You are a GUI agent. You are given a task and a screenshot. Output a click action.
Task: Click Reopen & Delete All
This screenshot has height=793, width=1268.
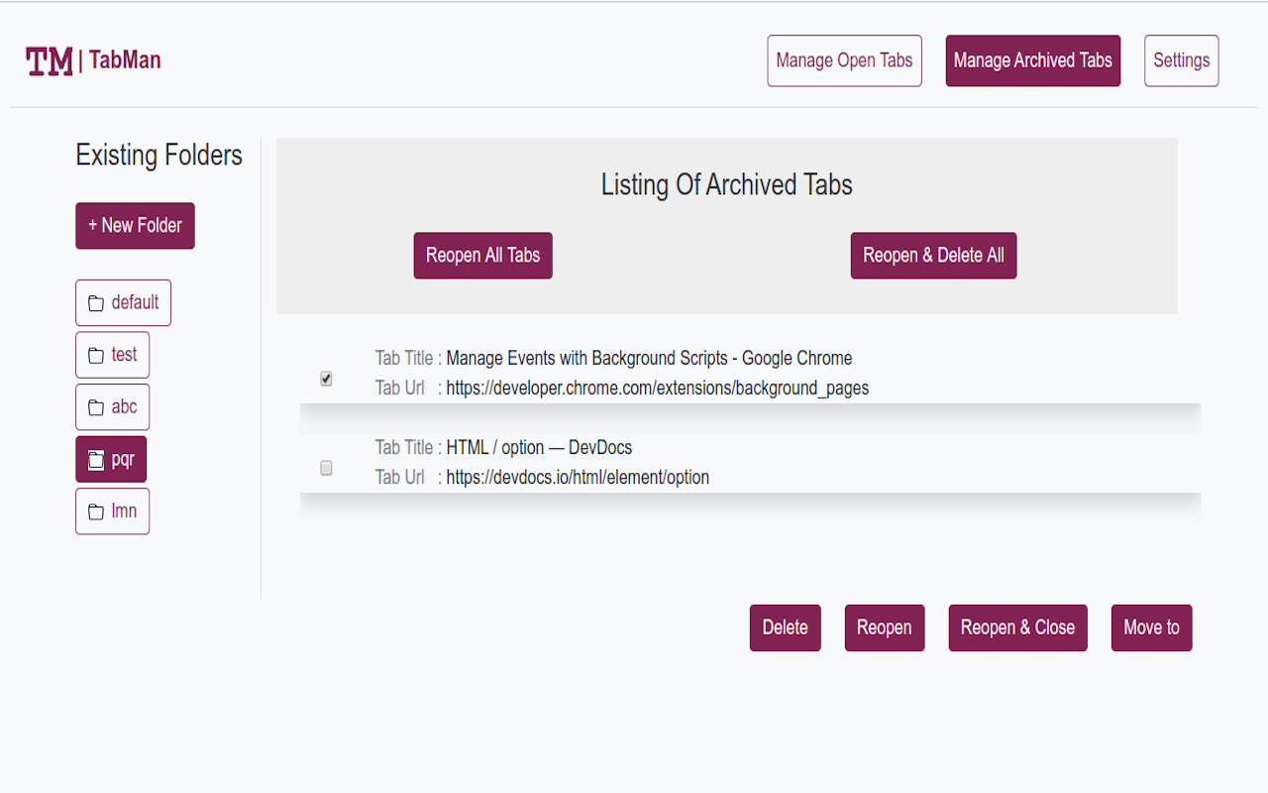point(933,256)
